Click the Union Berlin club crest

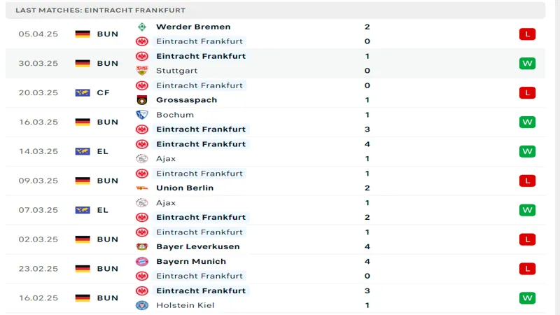142,188
